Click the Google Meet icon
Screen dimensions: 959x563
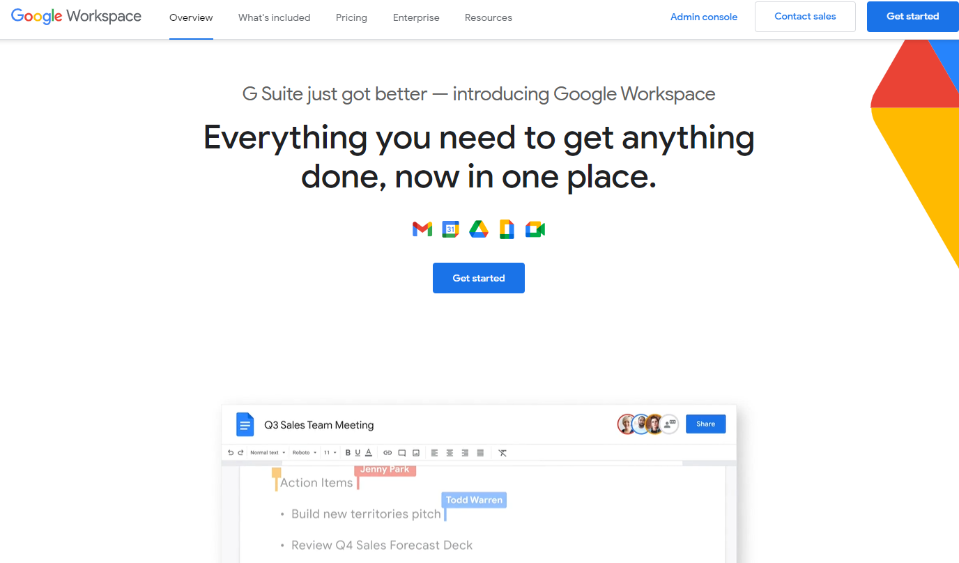535,229
